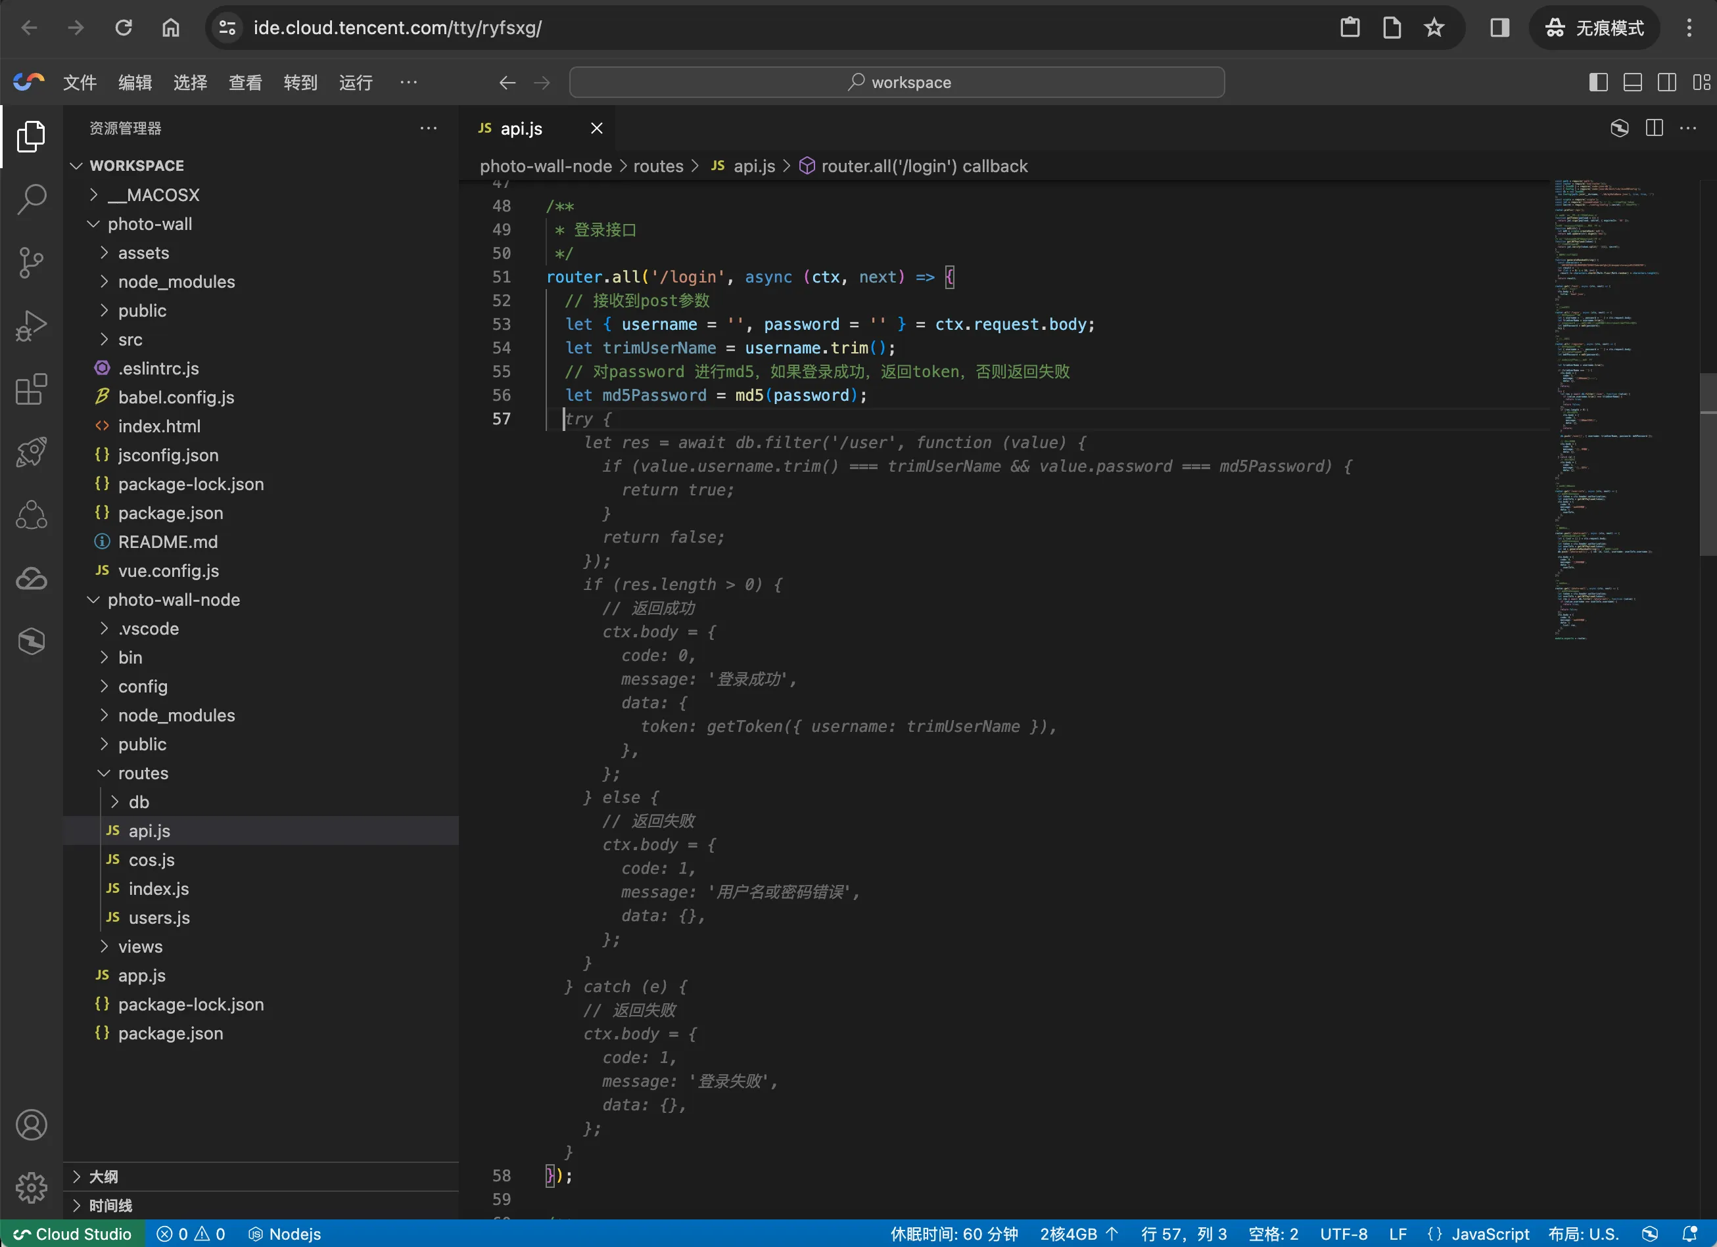
Task: Open the 运行 menu
Action: (x=355, y=83)
